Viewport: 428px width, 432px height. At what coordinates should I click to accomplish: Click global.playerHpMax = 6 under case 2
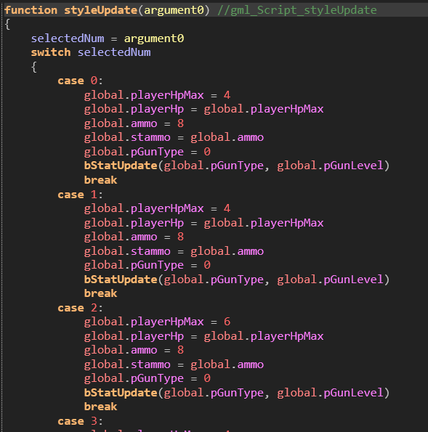[x=157, y=322]
